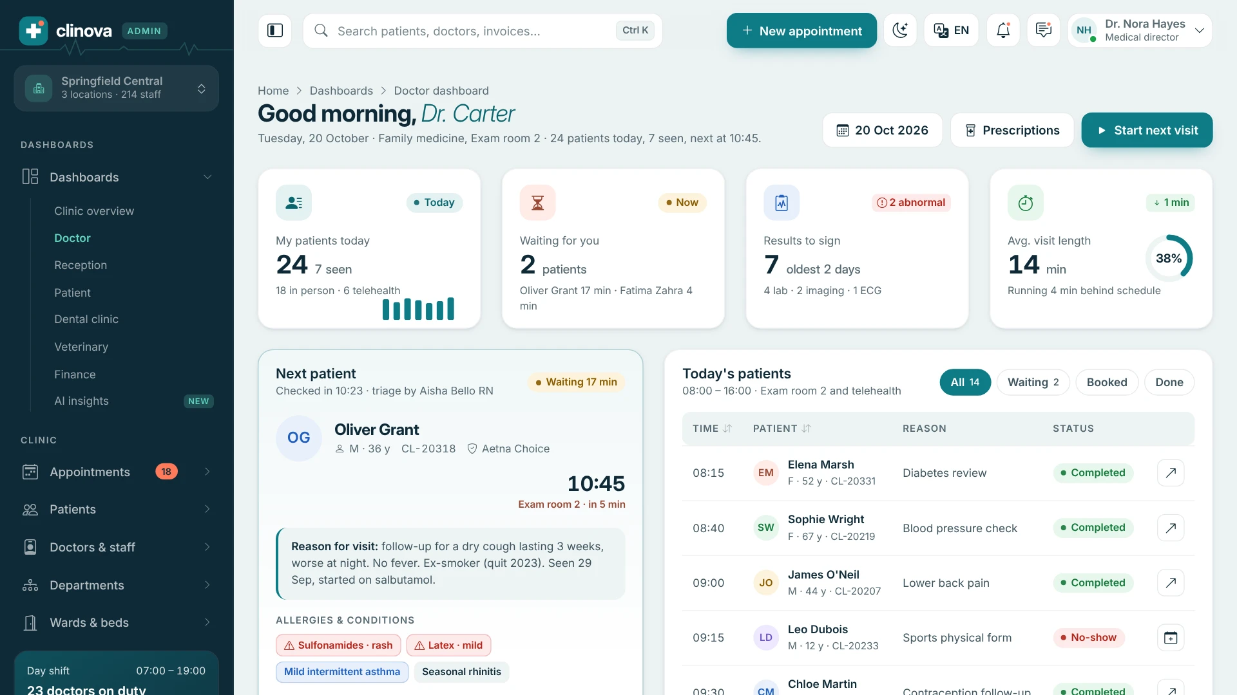Open Elena Marsh's visit arrow icon
Viewport: 1237px width, 695px height.
[1171, 472]
